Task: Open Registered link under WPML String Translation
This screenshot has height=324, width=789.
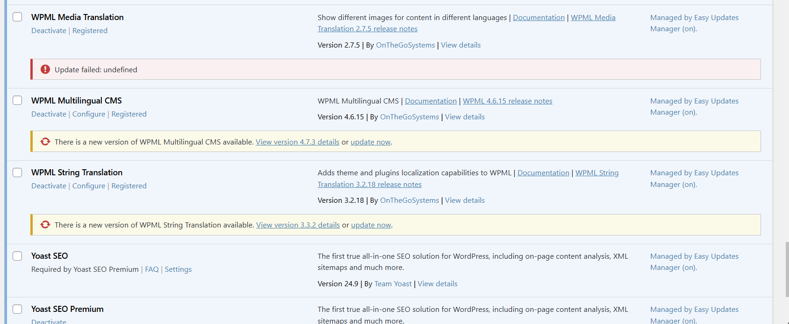Action: pyautogui.click(x=129, y=186)
